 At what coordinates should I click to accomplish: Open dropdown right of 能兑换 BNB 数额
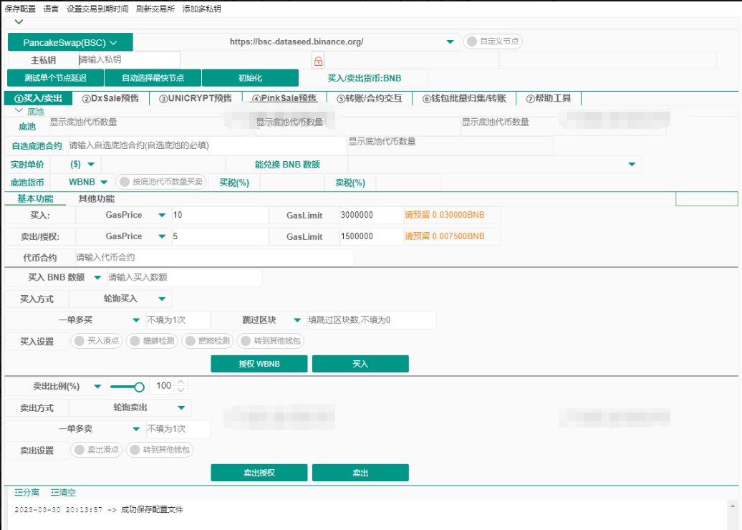pyautogui.click(x=632, y=164)
